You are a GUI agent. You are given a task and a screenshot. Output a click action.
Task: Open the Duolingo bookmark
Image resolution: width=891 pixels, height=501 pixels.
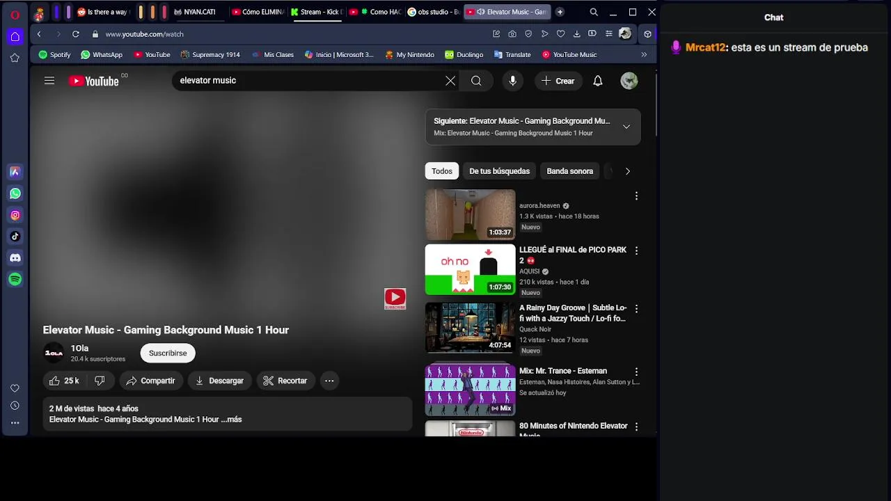pos(464,54)
